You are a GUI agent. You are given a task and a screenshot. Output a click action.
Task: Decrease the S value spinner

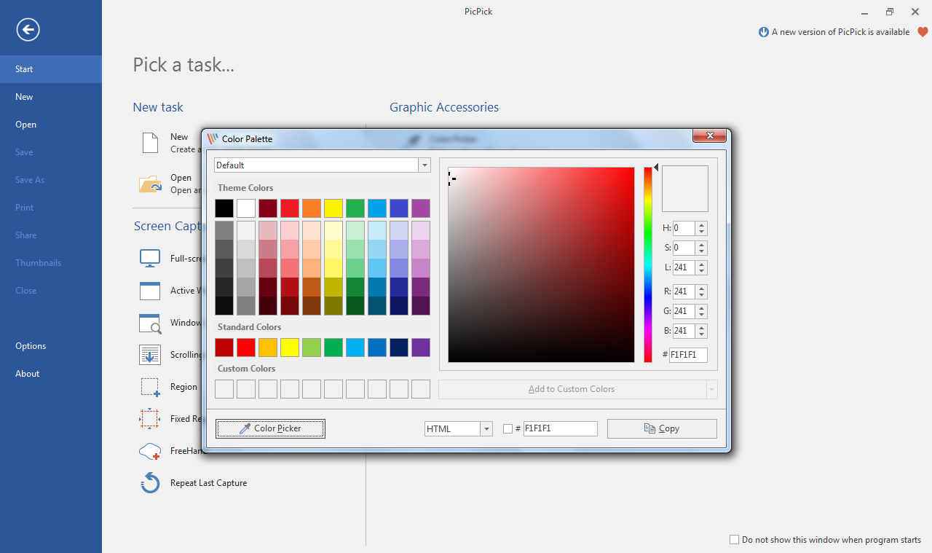click(701, 251)
